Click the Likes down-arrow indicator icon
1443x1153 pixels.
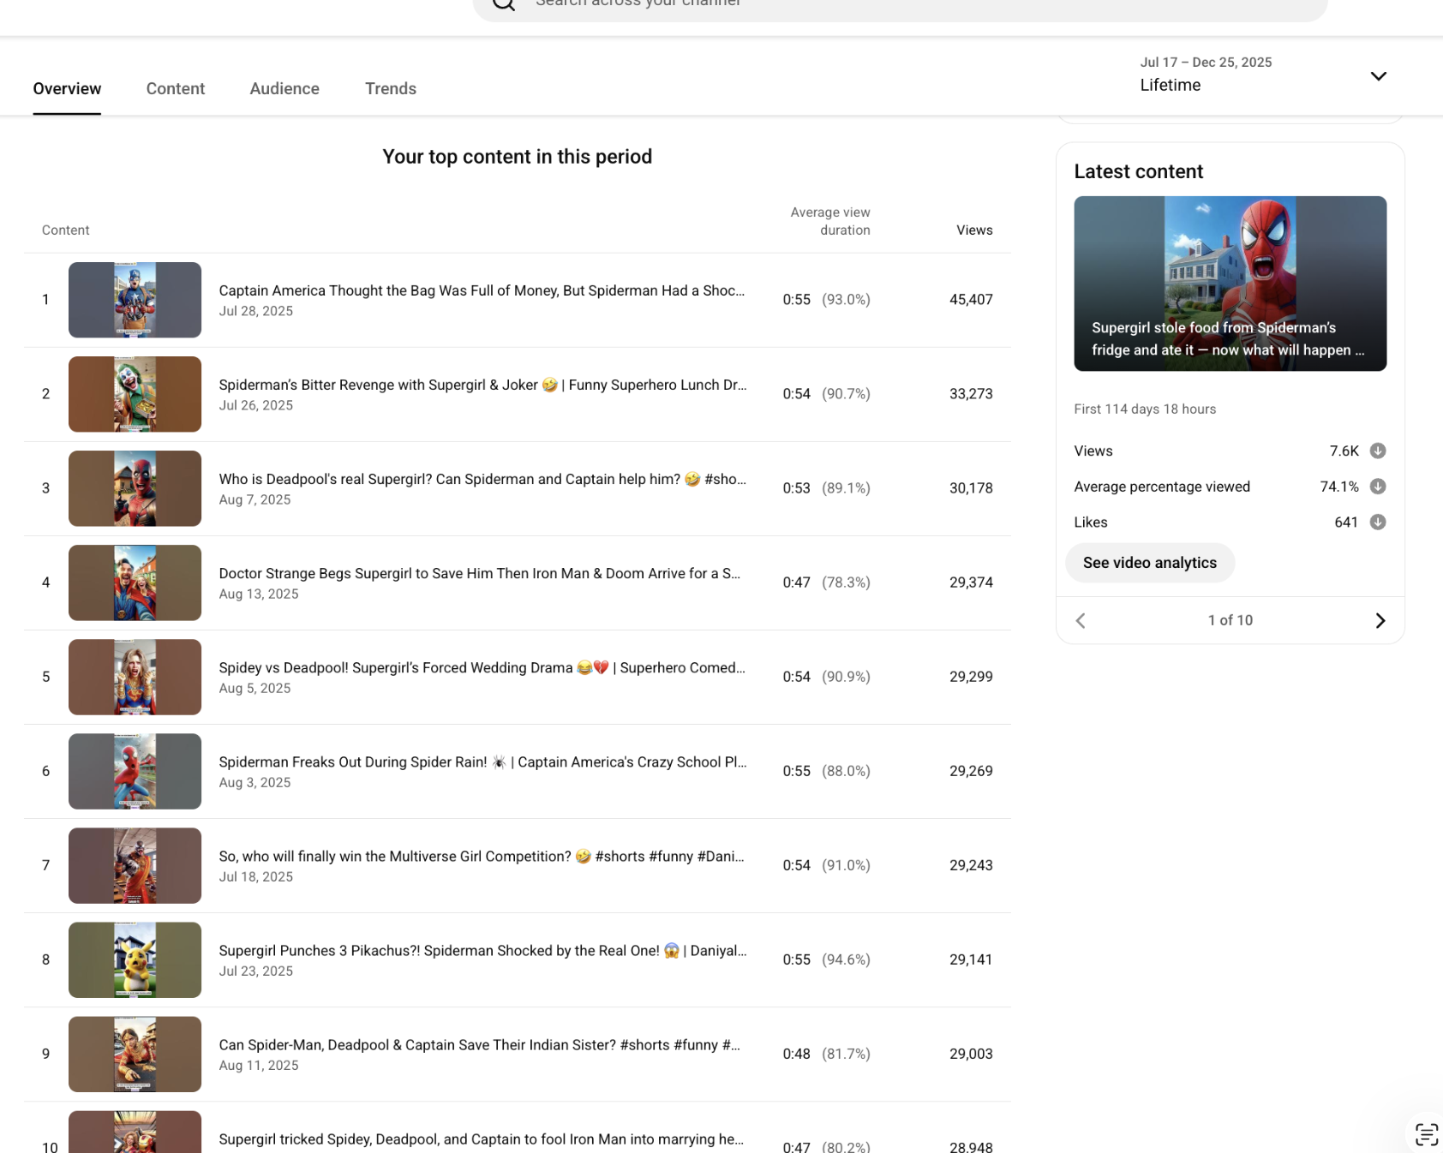coord(1378,522)
